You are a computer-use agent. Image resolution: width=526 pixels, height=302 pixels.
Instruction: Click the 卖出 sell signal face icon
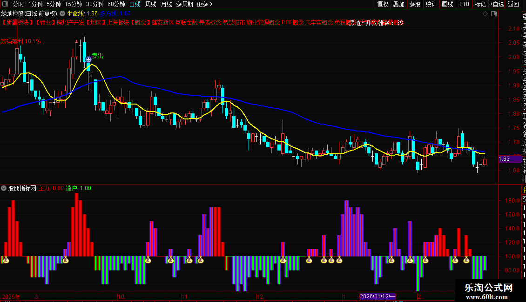click(x=88, y=59)
